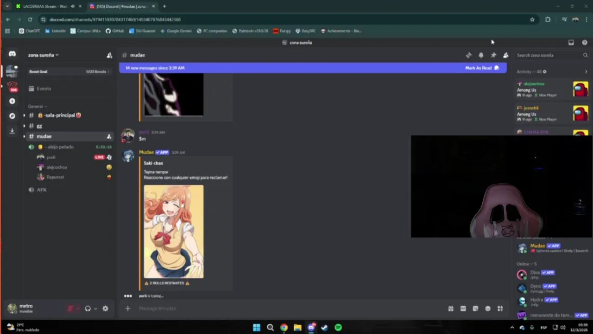
Task: Show pinned messages pin icon
Action: click(x=493, y=55)
